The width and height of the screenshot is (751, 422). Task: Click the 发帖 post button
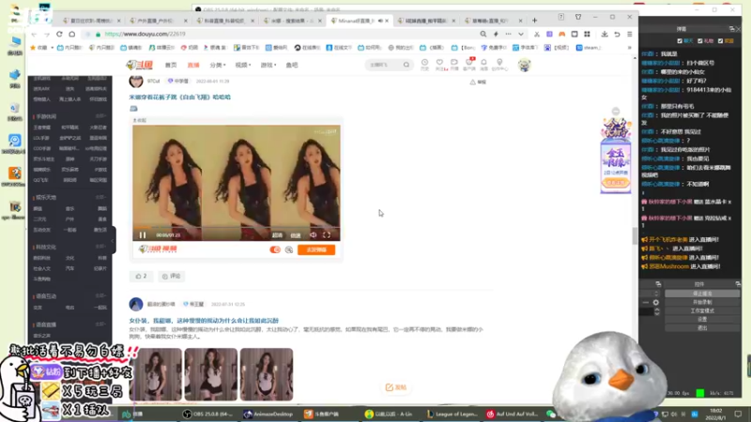point(396,387)
